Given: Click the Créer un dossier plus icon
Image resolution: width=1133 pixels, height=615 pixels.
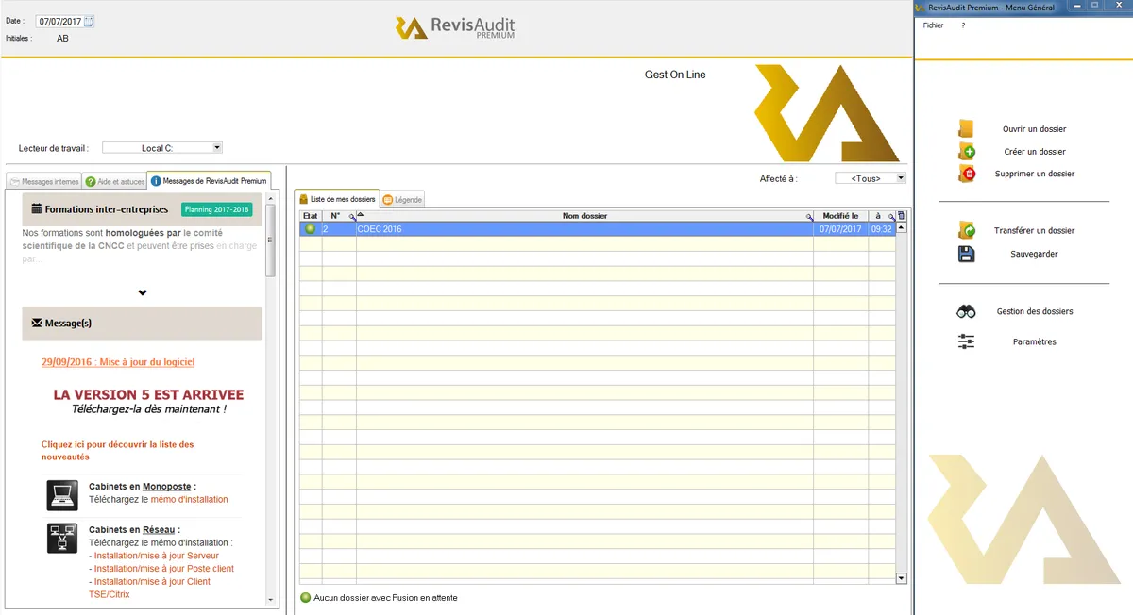Looking at the screenshot, I should click(966, 151).
